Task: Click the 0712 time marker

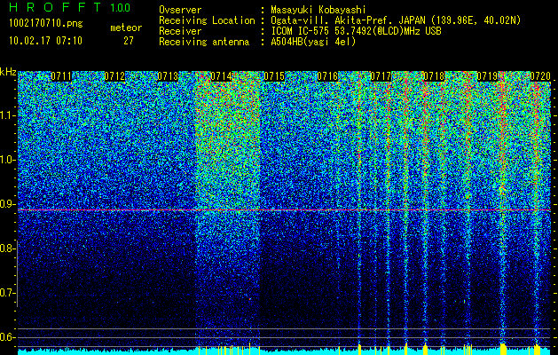Action: [x=114, y=76]
